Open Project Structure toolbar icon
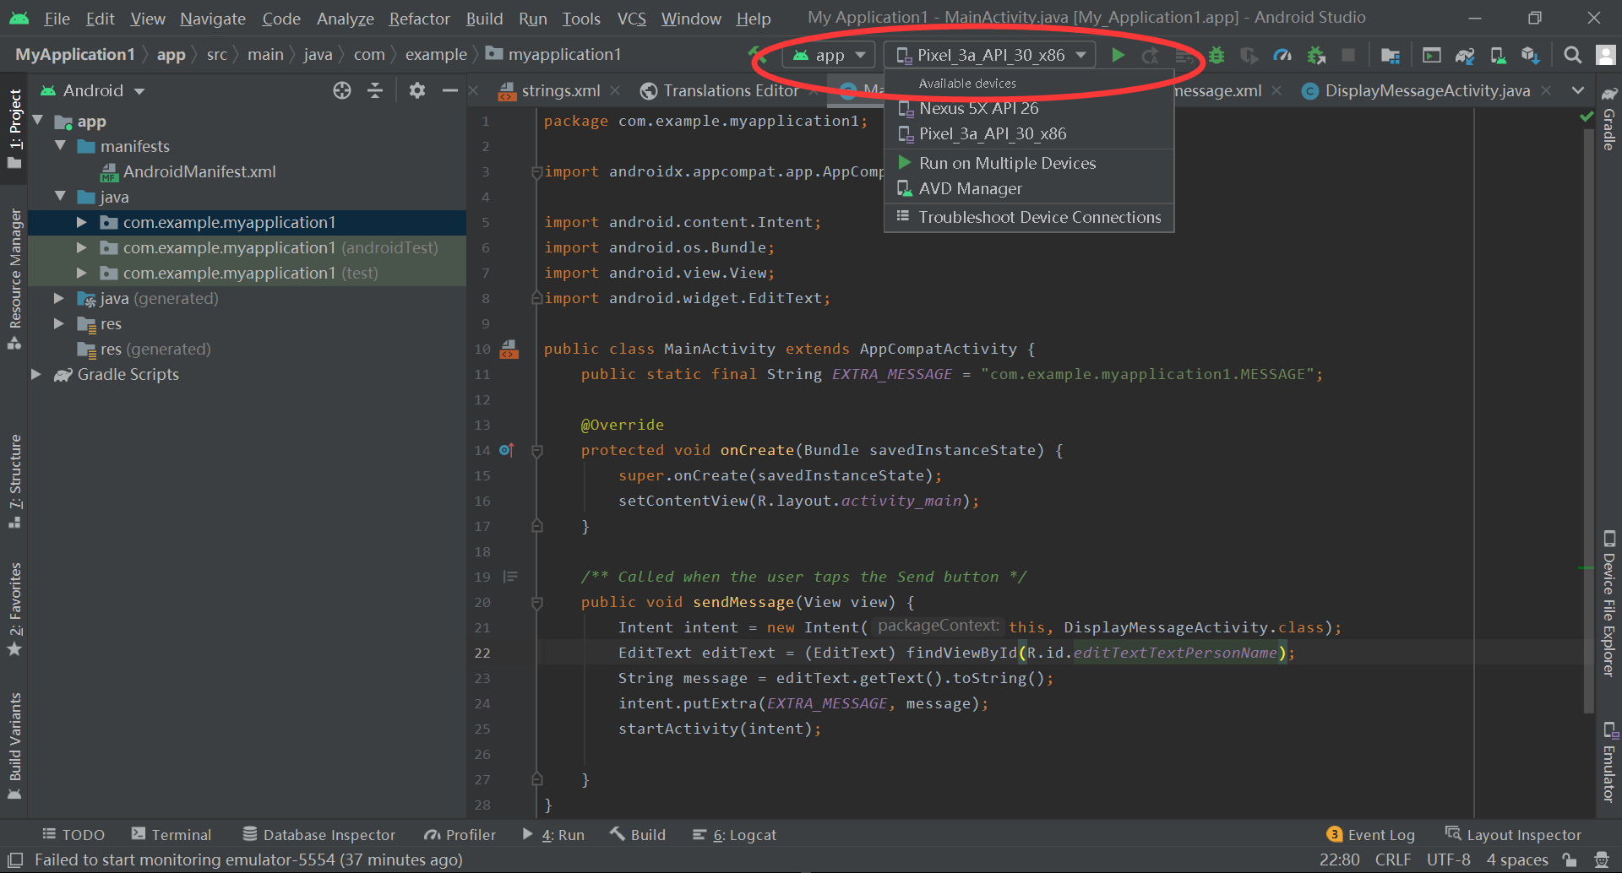 1390,55
